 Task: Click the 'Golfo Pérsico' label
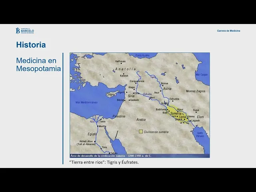[200, 134]
